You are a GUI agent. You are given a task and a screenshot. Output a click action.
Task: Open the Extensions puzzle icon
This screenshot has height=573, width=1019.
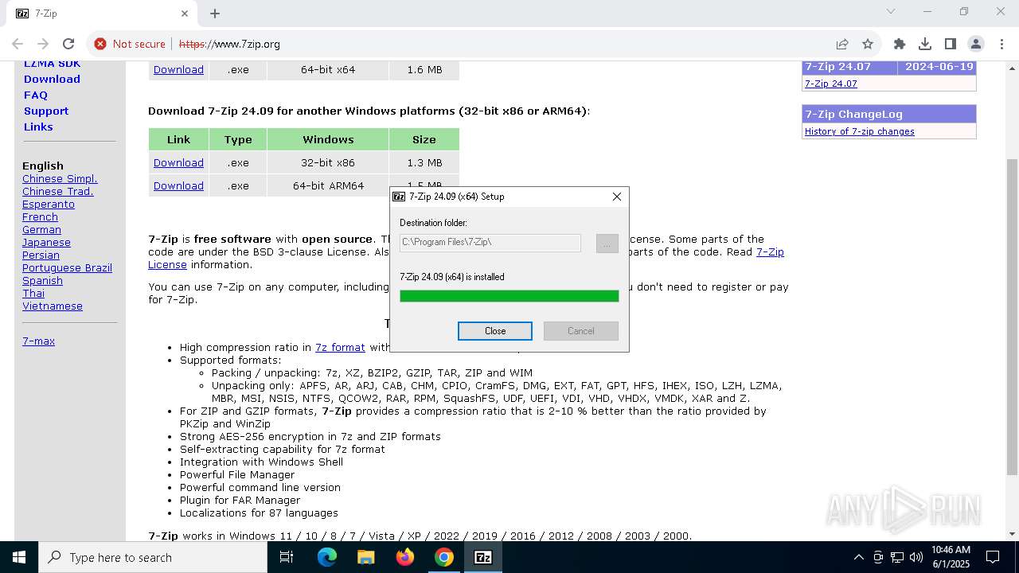pyautogui.click(x=900, y=44)
